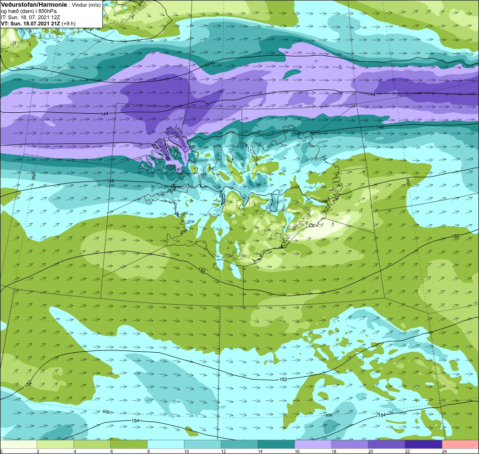Viewport: 479px width, 454px height.
Task: Pick the 10–12 m/s light teal legend swatch
Action: 203,444
